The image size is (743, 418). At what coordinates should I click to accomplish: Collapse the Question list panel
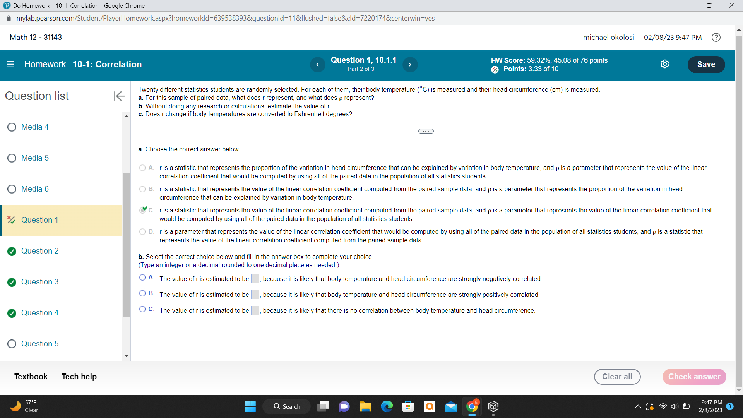coord(119,96)
